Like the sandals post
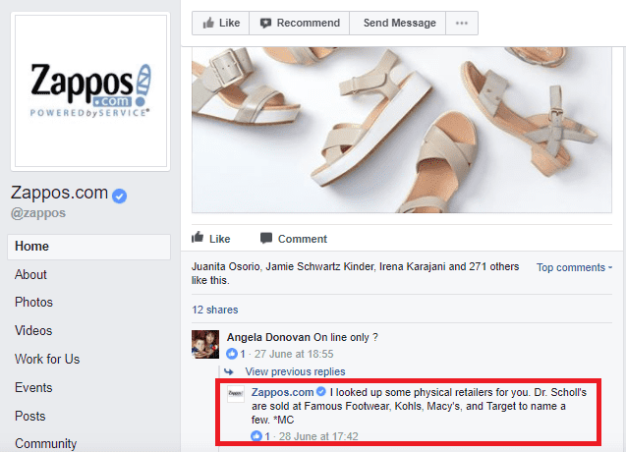The width and height of the screenshot is (626, 452). 212,239
